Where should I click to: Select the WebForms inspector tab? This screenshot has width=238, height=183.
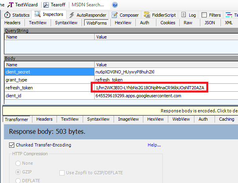coord(97,23)
